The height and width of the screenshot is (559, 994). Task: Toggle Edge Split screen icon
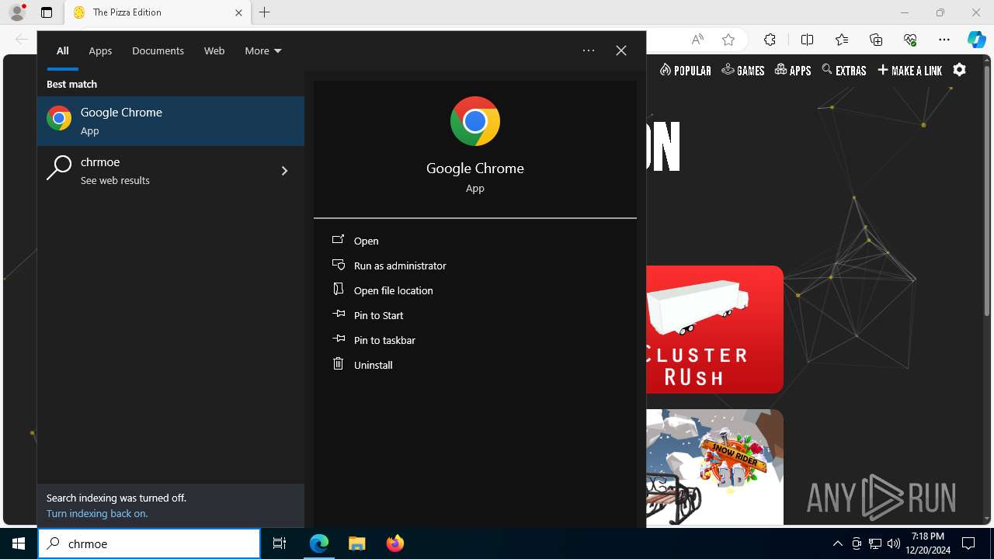coord(807,40)
